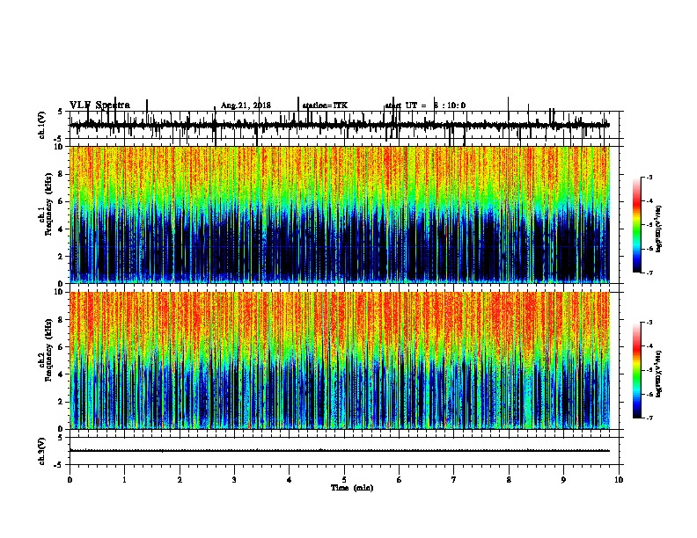
Task: Click the time axis tick label "10"
Action: (x=619, y=480)
